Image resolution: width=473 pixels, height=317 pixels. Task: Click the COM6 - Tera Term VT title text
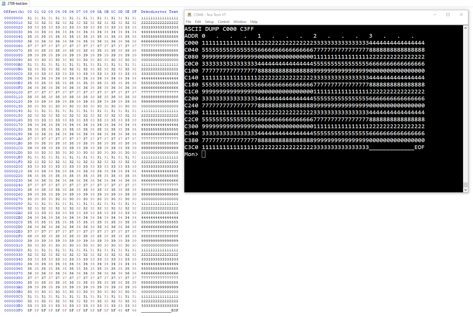click(x=210, y=15)
